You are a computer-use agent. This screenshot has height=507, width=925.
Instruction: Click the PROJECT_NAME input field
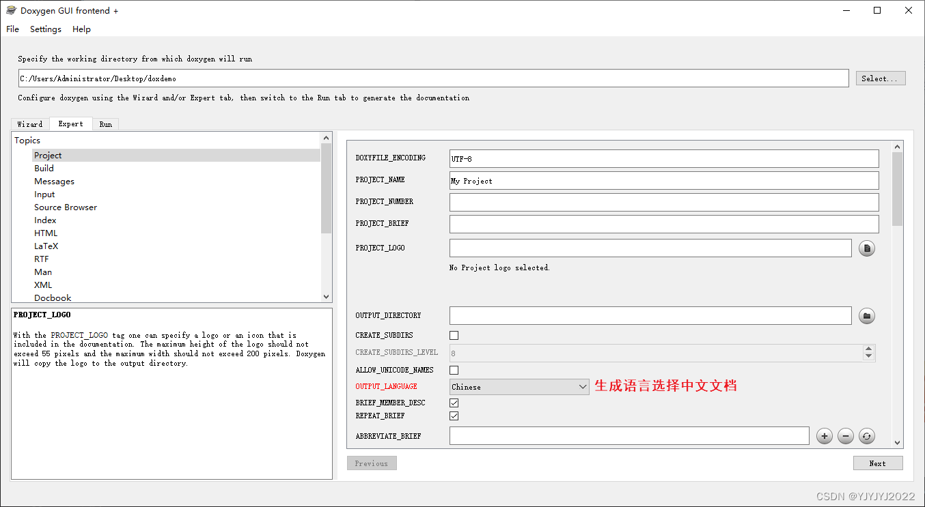(x=663, y=180)
